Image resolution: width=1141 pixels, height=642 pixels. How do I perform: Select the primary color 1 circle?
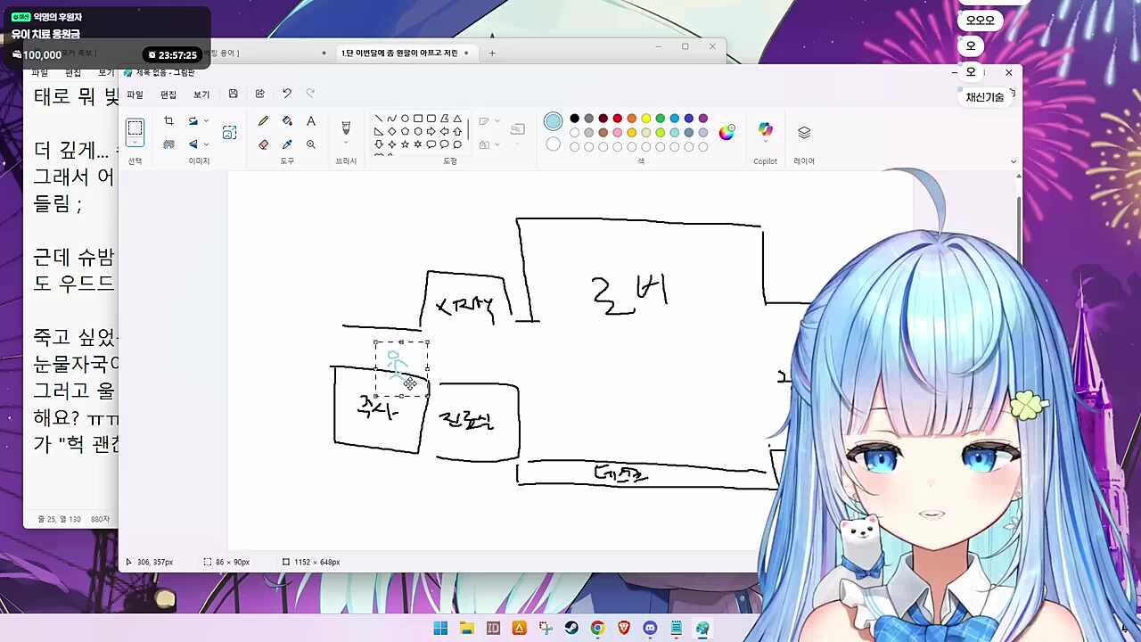pos(554,121)
